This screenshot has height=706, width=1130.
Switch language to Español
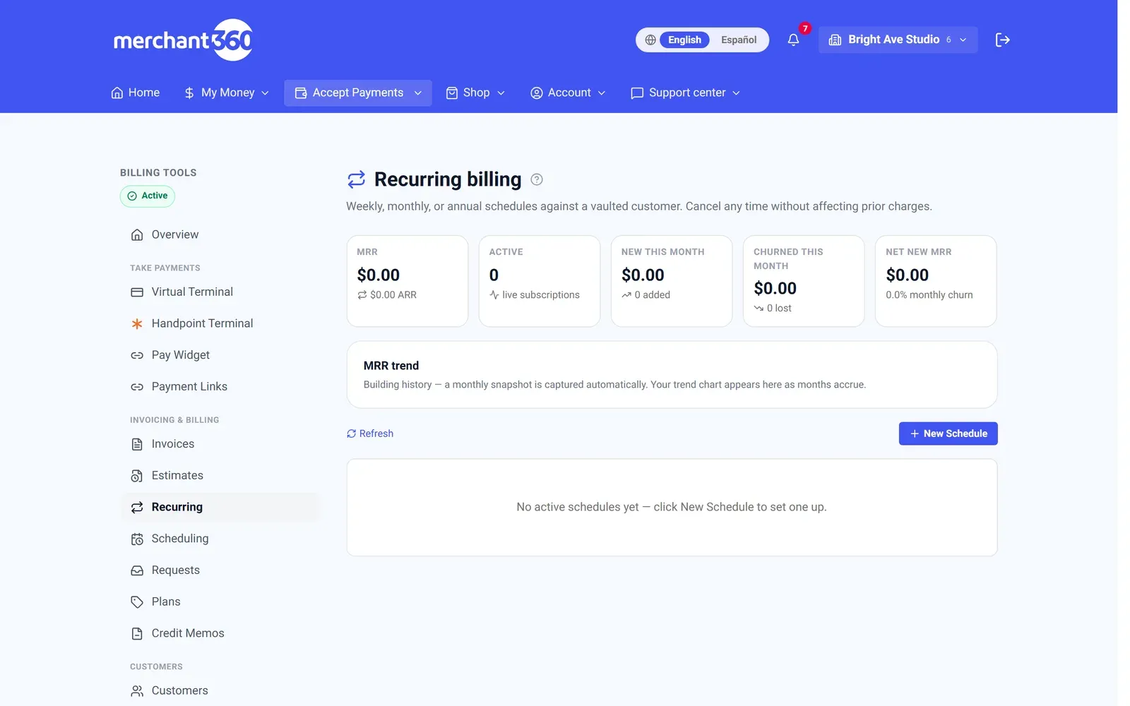coord(739,40)
